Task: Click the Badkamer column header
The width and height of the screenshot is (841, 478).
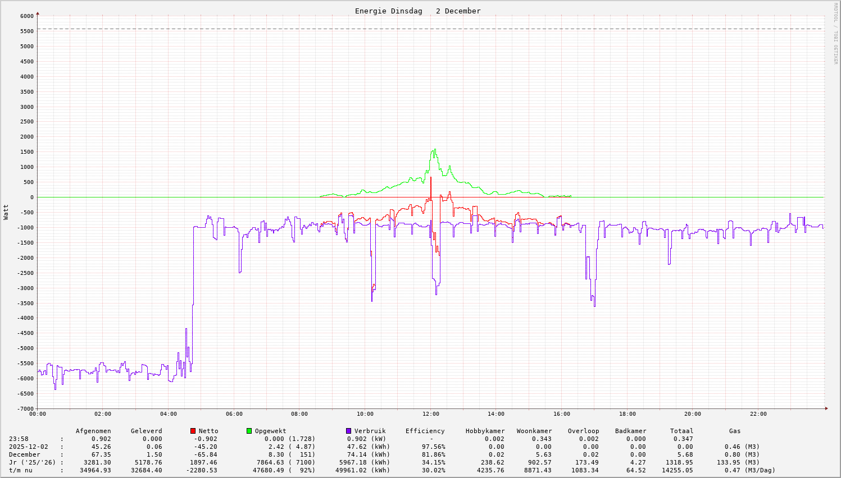Action: tap(630, 431)
